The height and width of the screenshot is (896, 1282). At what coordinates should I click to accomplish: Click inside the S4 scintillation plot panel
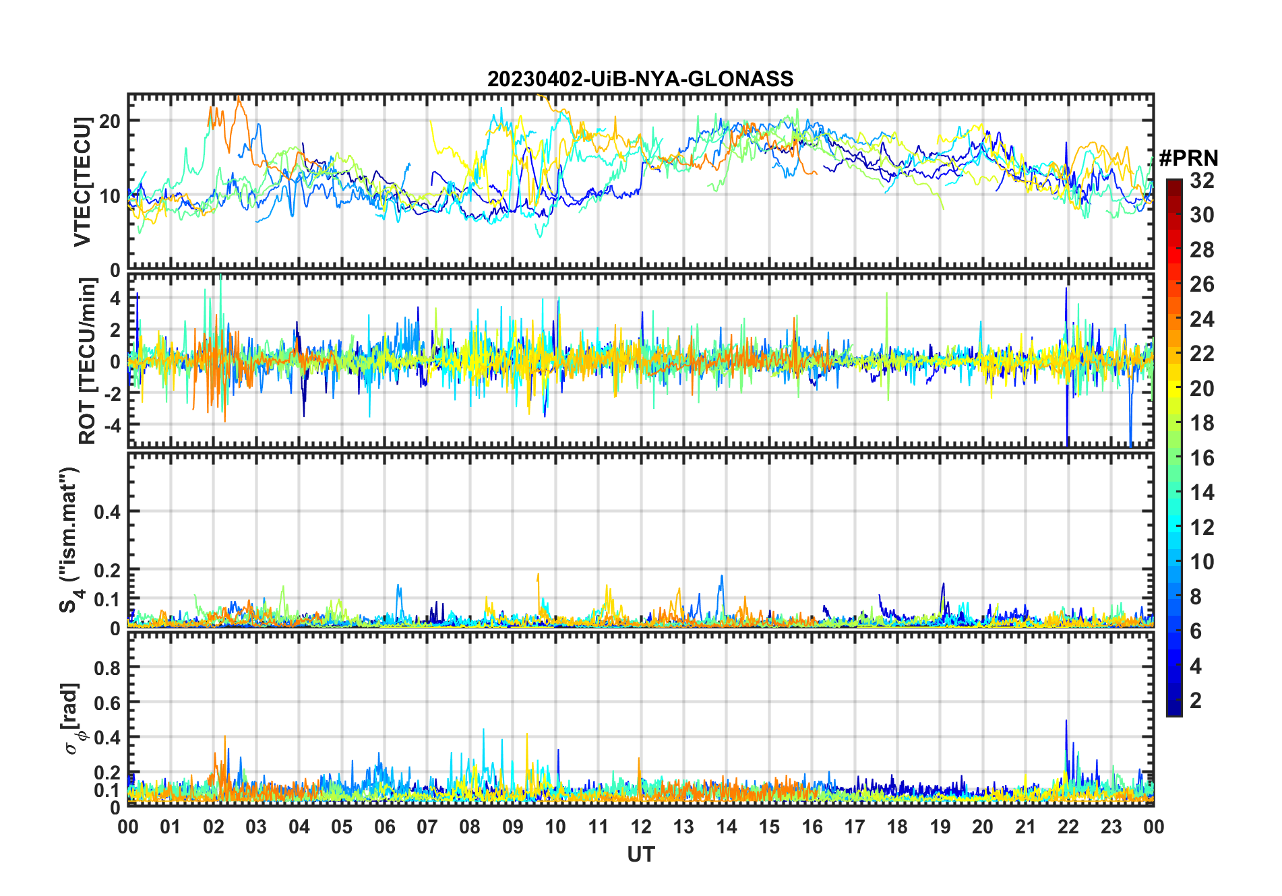click(x=640, y=540)
